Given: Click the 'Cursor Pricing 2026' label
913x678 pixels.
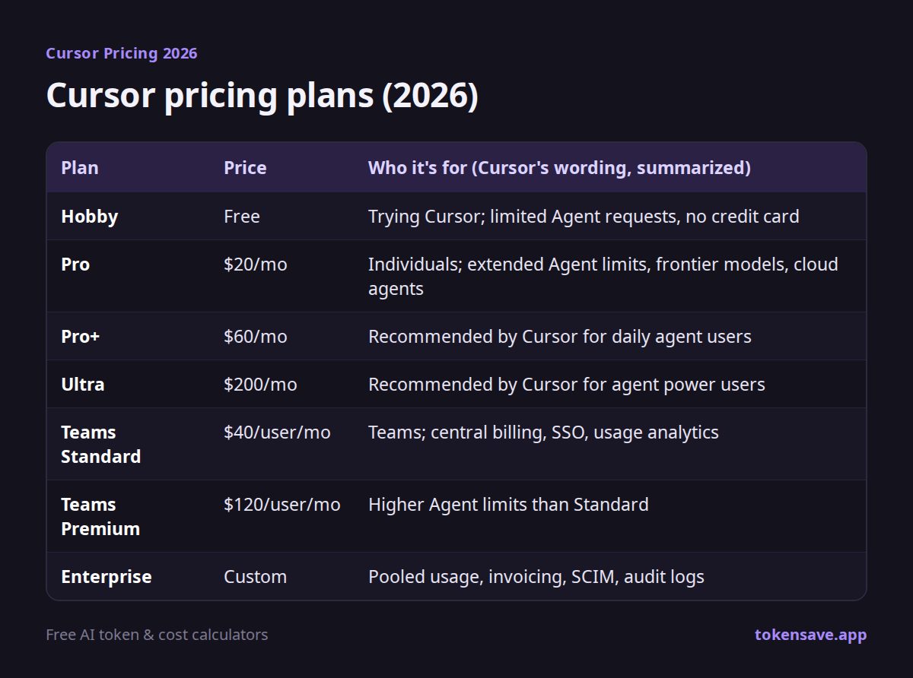Looking at the screenshot, I should point(121,53).
